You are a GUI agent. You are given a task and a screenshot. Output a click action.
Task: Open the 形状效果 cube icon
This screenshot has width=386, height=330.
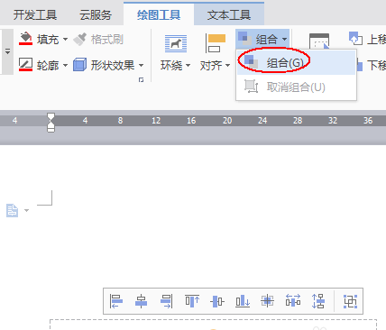[x=79, y=65]
